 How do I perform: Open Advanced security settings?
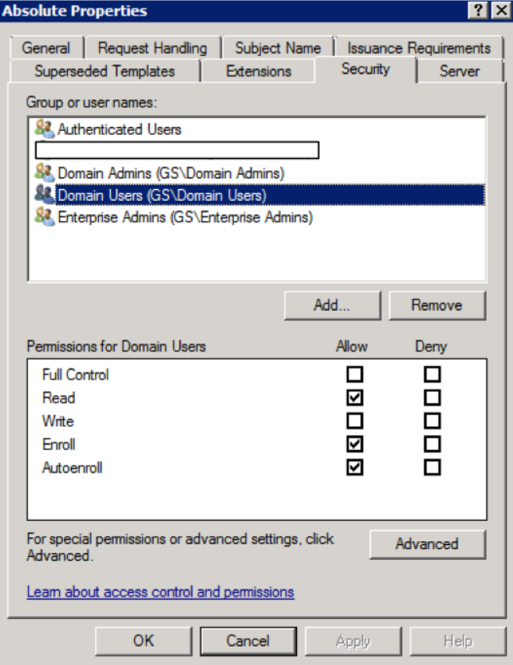(426, 544)
